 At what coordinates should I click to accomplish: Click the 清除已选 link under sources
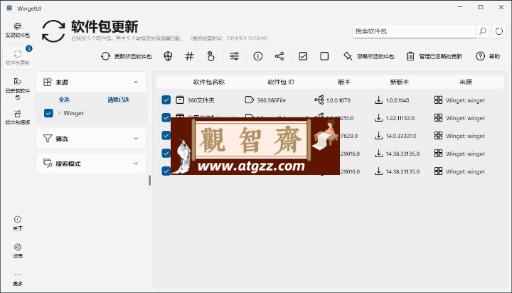(119, 100)
